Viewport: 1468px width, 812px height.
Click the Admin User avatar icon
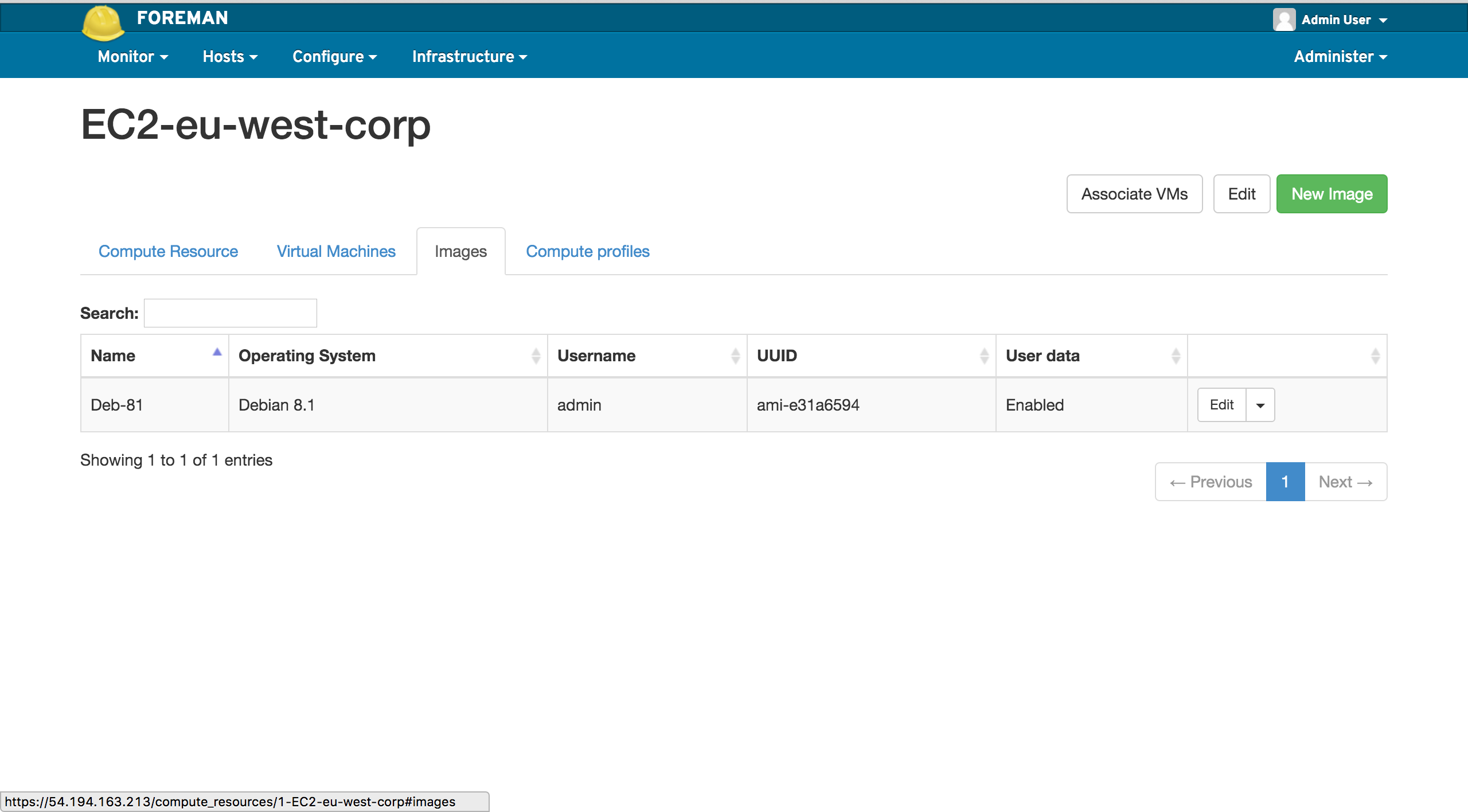[1283, 19]
